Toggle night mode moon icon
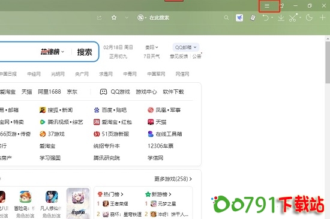Screen dimensions: 330x219 point(309,17)
